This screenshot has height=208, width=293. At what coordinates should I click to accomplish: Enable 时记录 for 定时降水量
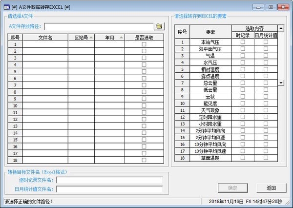[243, 117]
